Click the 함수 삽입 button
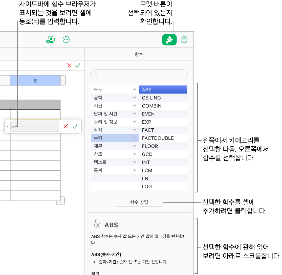Image resolution: width=282 pixels, height=275 pixels. click(x=139, y=202)
